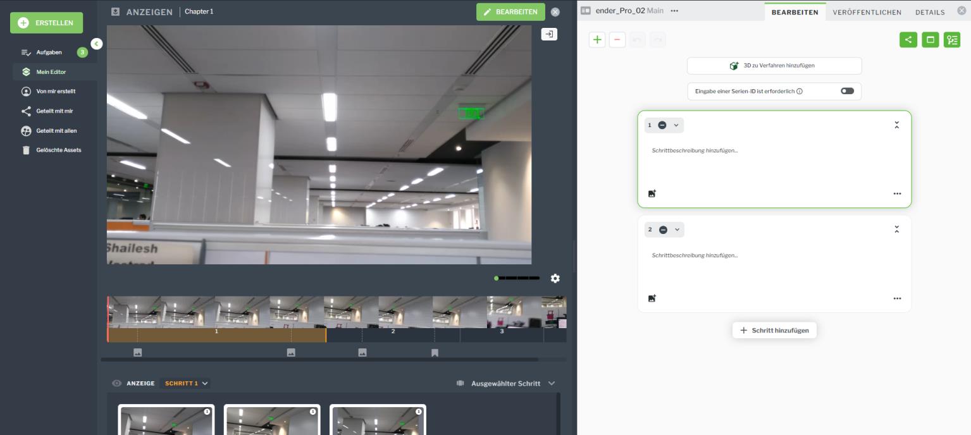Image resolution: width=971 pixels, height=435 pixels.
Task: Click the undo arrow button
Action: (638, 40)
